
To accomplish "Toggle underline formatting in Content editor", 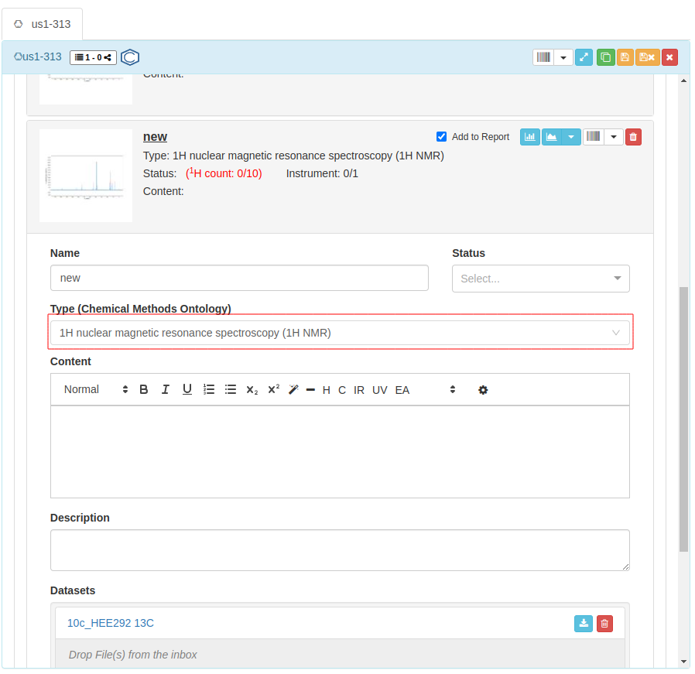I will tap(187, 390).
